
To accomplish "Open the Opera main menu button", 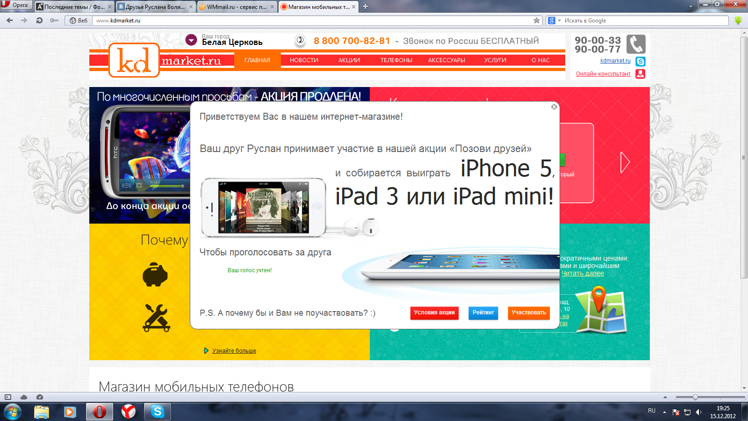I will [16, 5].
